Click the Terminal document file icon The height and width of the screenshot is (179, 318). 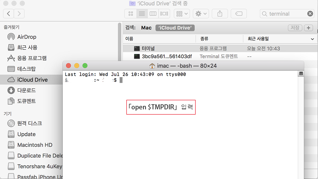(137, 56)
